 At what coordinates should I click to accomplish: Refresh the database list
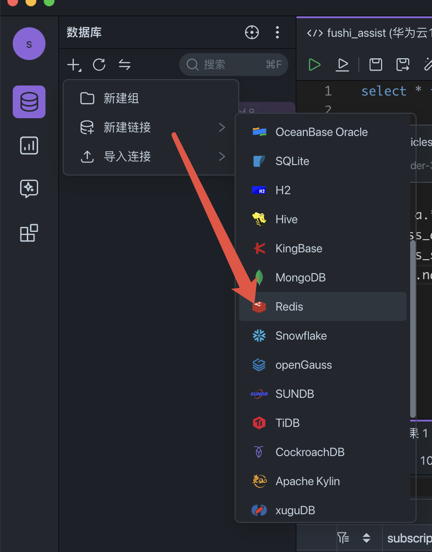click(99, 65)
